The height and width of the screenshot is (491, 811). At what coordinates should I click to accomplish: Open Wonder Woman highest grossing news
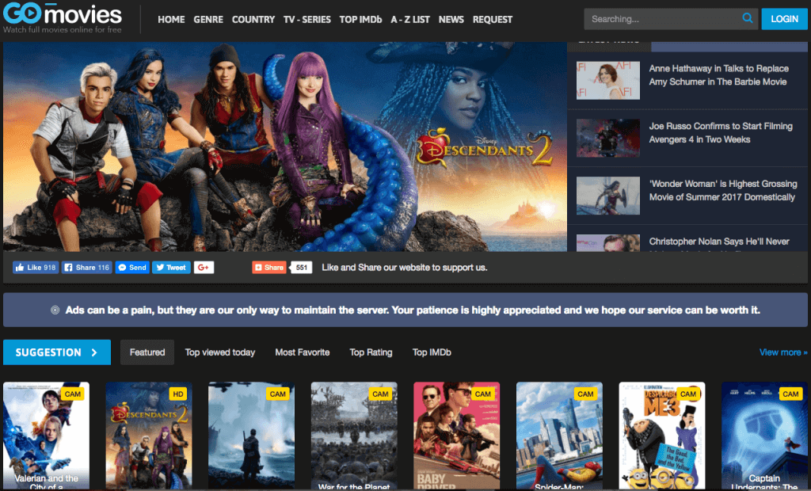tap(722, 190)
